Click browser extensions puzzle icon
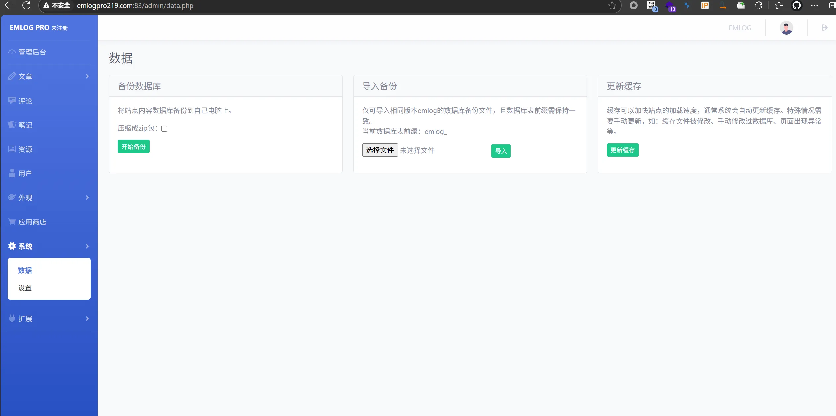Viewport: 836px width, 416px height. [759, 6]
